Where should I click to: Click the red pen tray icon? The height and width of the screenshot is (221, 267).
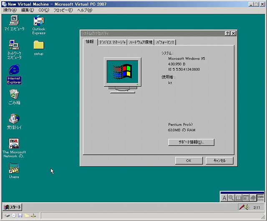(x=242, y=207)
